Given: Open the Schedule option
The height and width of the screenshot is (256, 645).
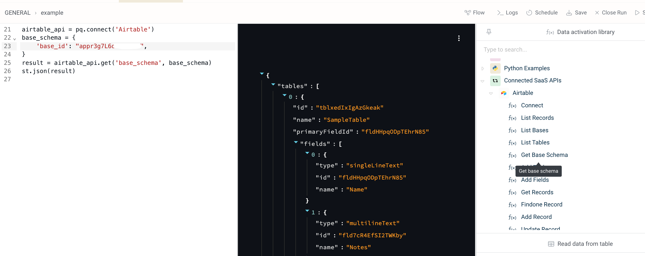Looking at the screenshot, I should tap(542, 13).
